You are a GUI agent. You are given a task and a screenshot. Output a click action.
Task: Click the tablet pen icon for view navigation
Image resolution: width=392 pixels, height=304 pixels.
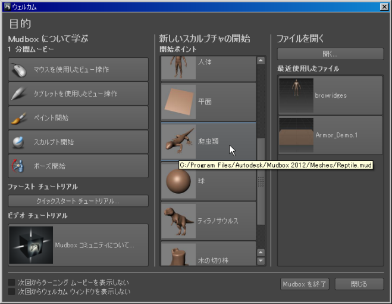[x=18, y=94]
